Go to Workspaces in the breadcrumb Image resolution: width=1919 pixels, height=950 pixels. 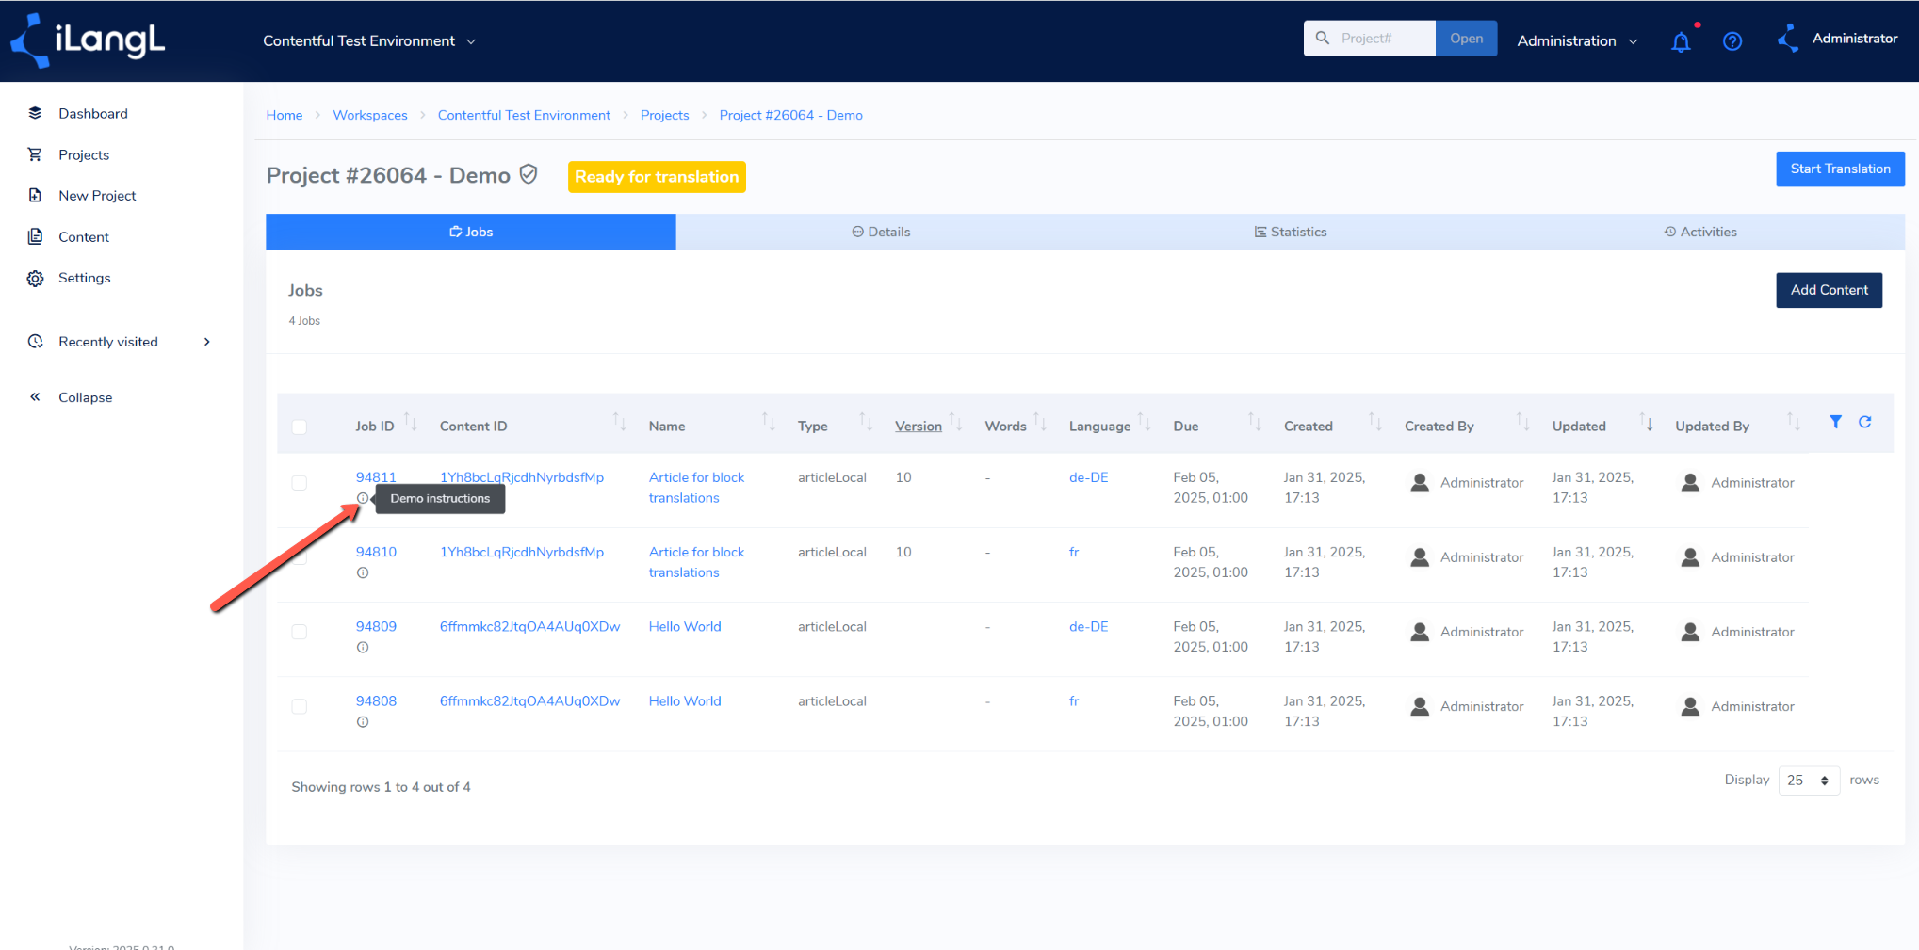click(x=370, y=115)
